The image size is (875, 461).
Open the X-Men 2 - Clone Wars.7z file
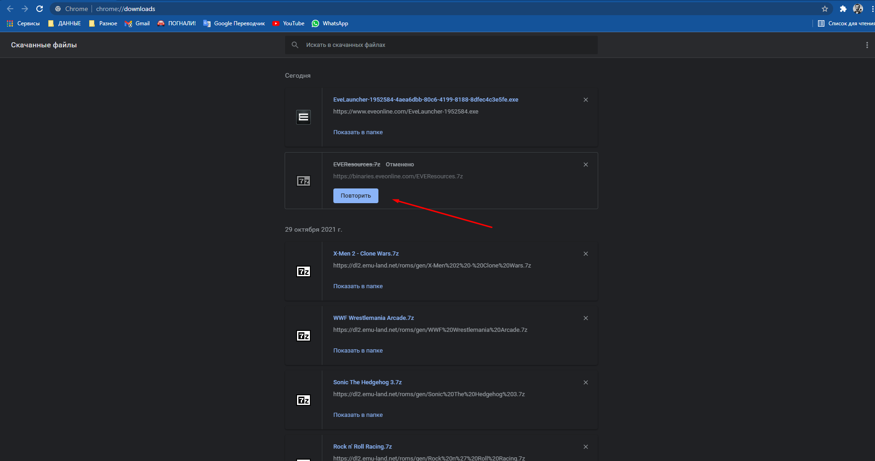[x=366, y=254]
